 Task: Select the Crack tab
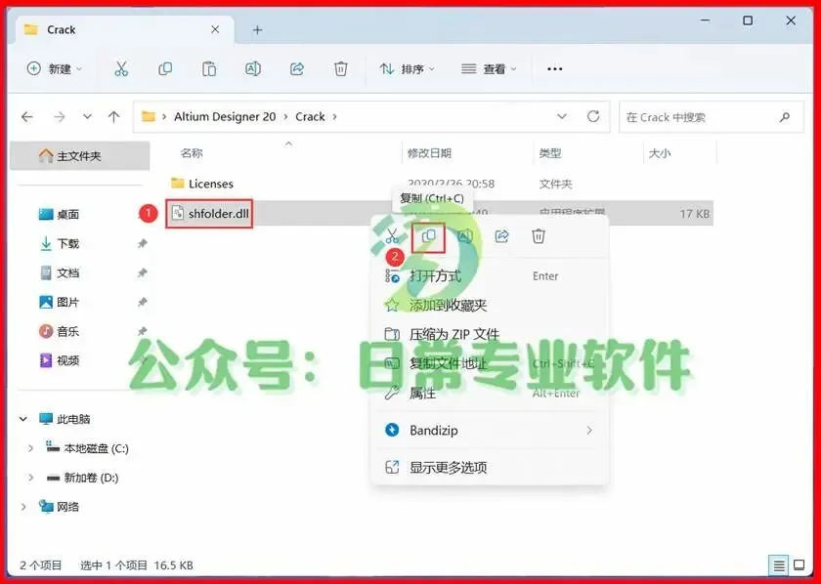coord(125,30)
